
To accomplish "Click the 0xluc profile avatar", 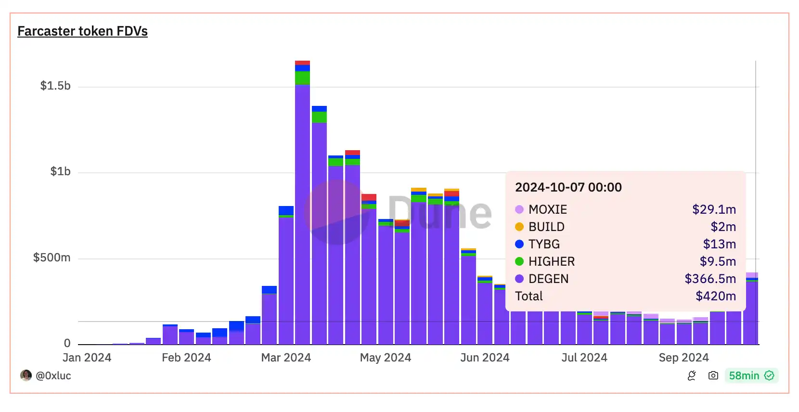I will tap(26, 375).
